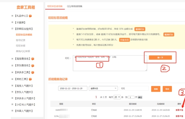The height and width of the screenshot is (119, 185).
Task: Switch to the 旺旺标签透视镜 tab
Action: point(55,6)
